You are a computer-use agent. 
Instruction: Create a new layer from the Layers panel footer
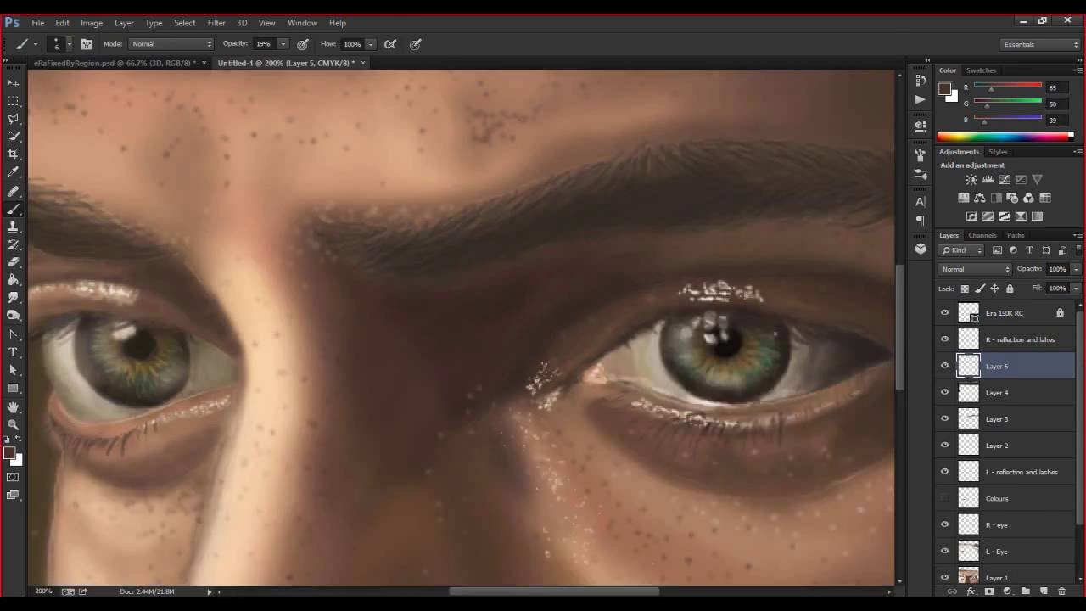pos(1044,591)
